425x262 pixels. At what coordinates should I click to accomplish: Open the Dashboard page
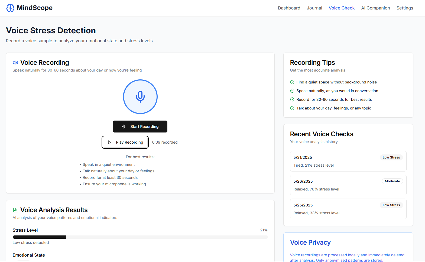point(289,8)
